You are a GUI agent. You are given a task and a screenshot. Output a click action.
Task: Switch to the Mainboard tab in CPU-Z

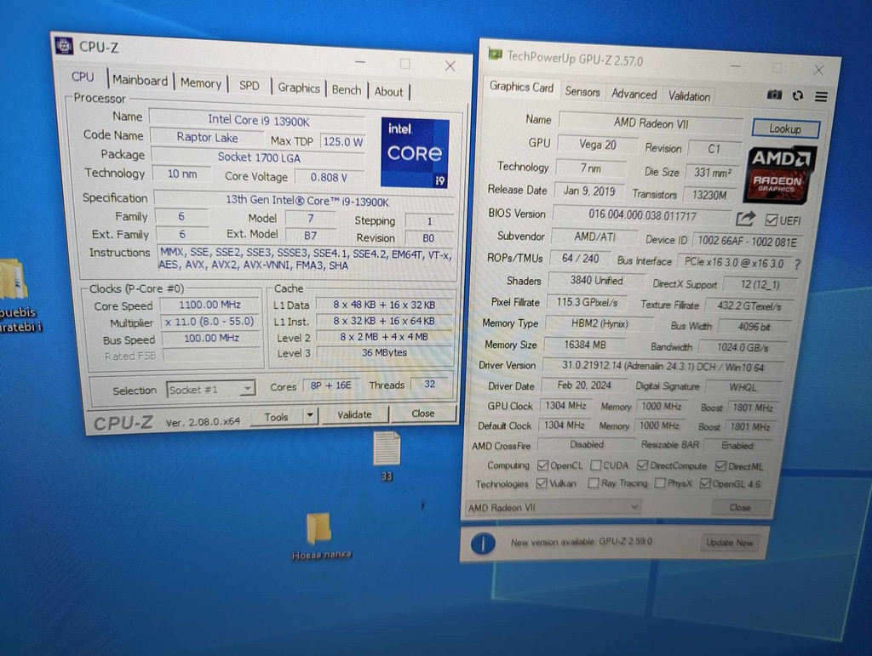click(140, 81)
